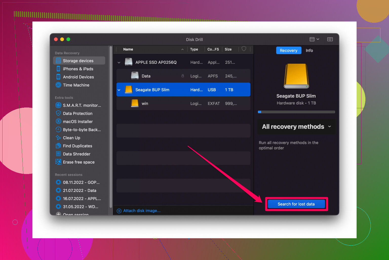The image size is (389, 260).
Task: Switch to the Info tab
Action: pyautogui.click(x=309, y=50)
